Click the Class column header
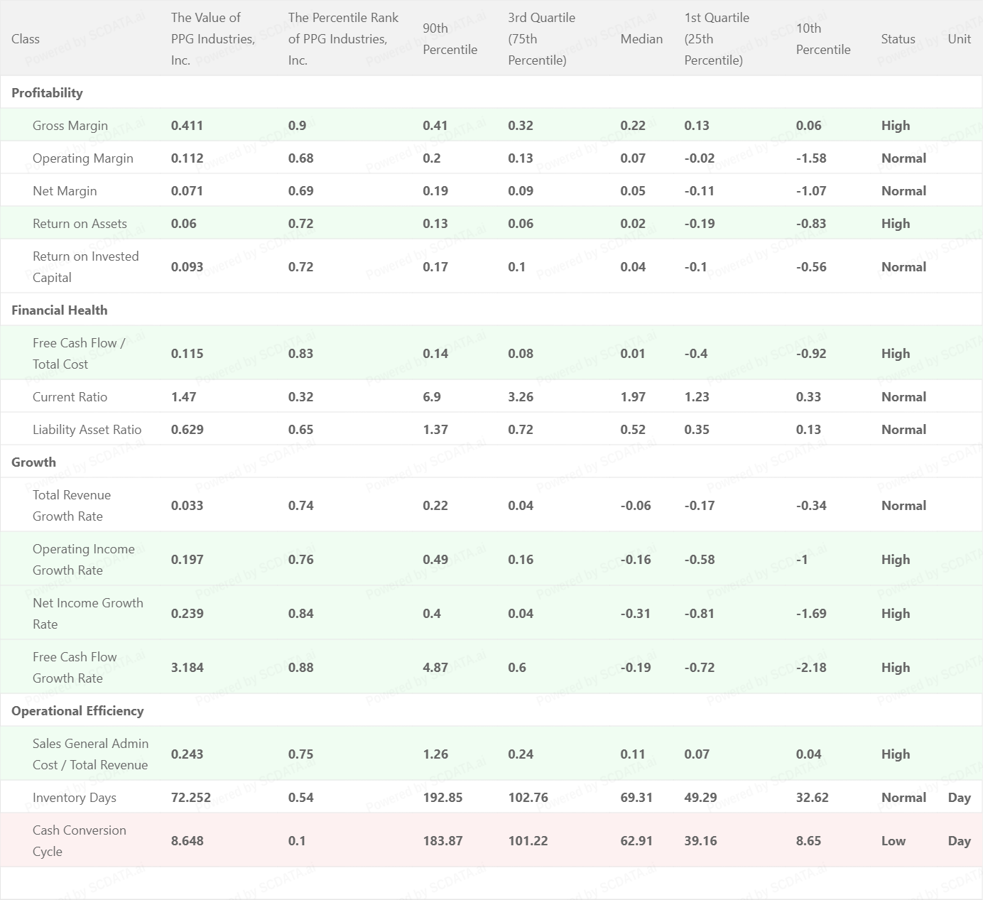 pyautogui.click(x=26, y=39)
